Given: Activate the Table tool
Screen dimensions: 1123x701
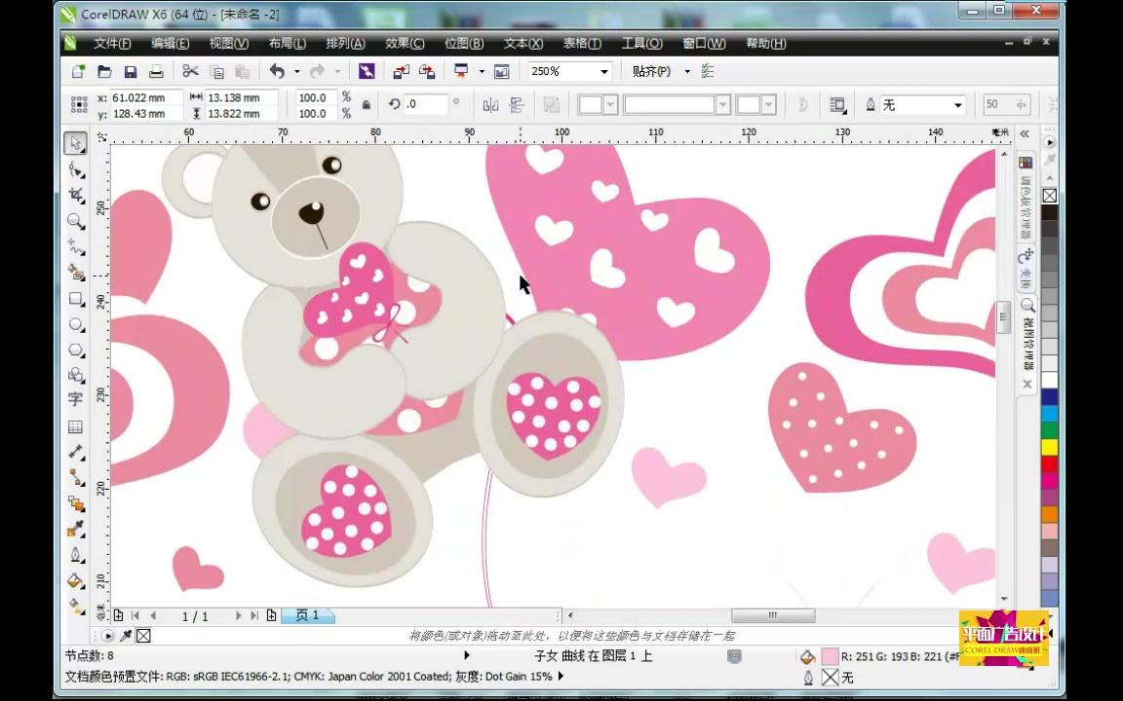Looking at the screenshot, I should [75, 426].
